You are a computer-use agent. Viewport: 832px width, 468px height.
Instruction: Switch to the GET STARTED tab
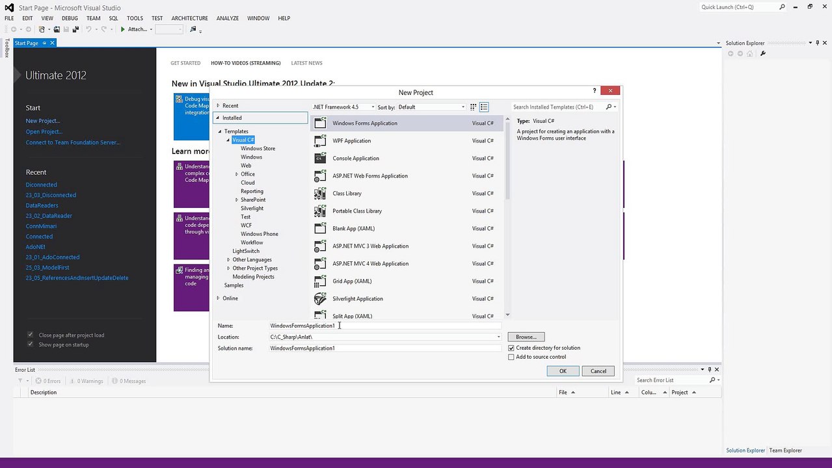click(185, 63)
